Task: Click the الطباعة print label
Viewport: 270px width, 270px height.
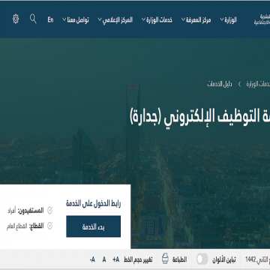Action: click(x=179, y=259)
